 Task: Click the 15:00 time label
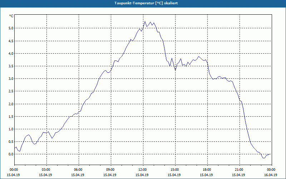(175, 170)
